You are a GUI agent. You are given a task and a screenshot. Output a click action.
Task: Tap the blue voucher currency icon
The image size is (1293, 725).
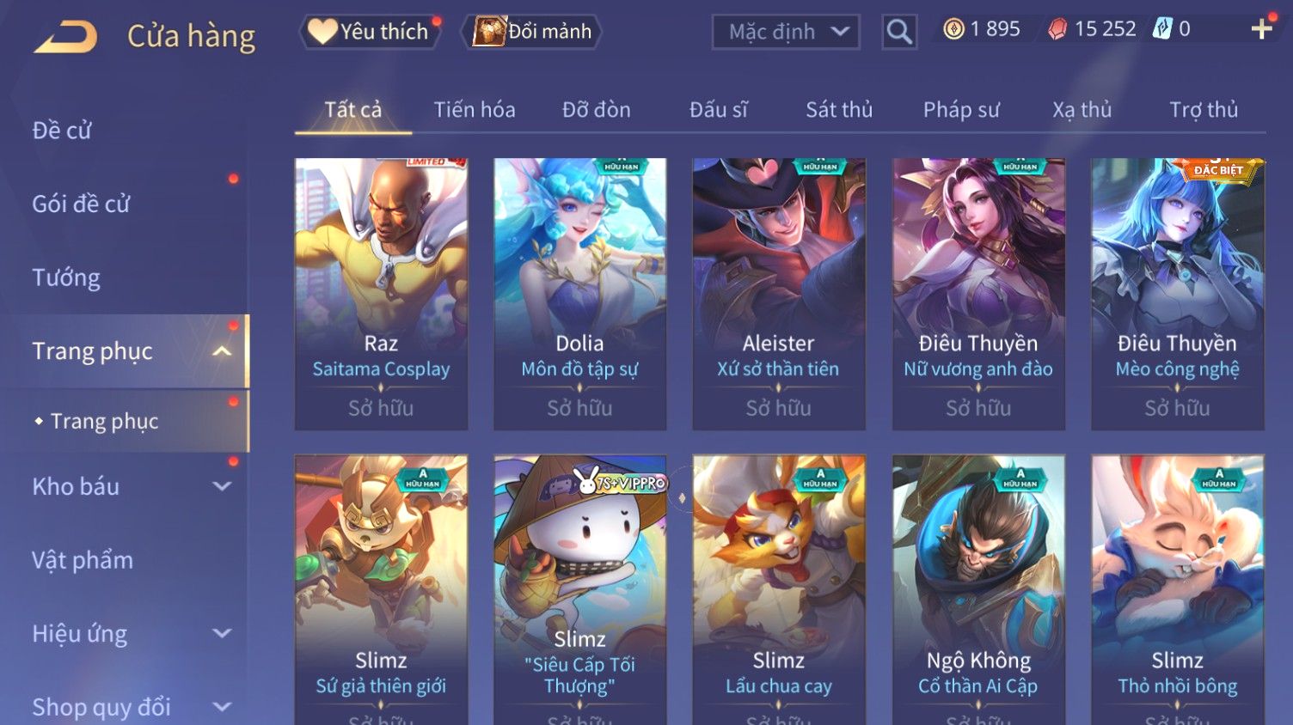[1162, 29]
